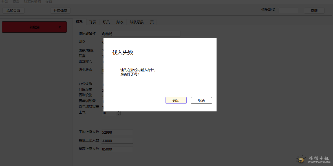Screen dimensions: 333x166
Task: Click the 青年球员招募 label
Action: (x=89, y=106)
